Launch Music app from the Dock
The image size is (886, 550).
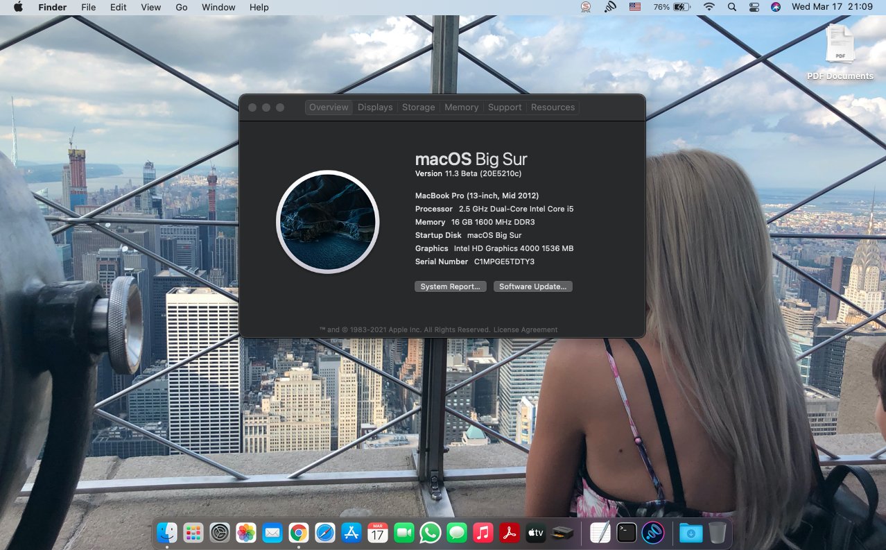(x=483, y=533)
